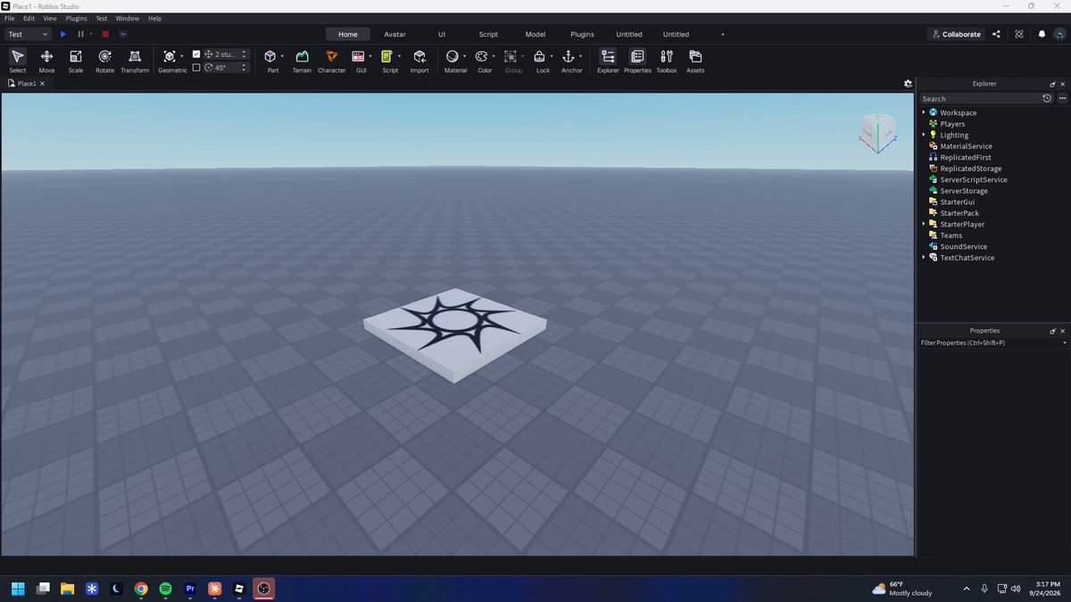
Task: Click the Color palette tool
Action: [482, 56]
